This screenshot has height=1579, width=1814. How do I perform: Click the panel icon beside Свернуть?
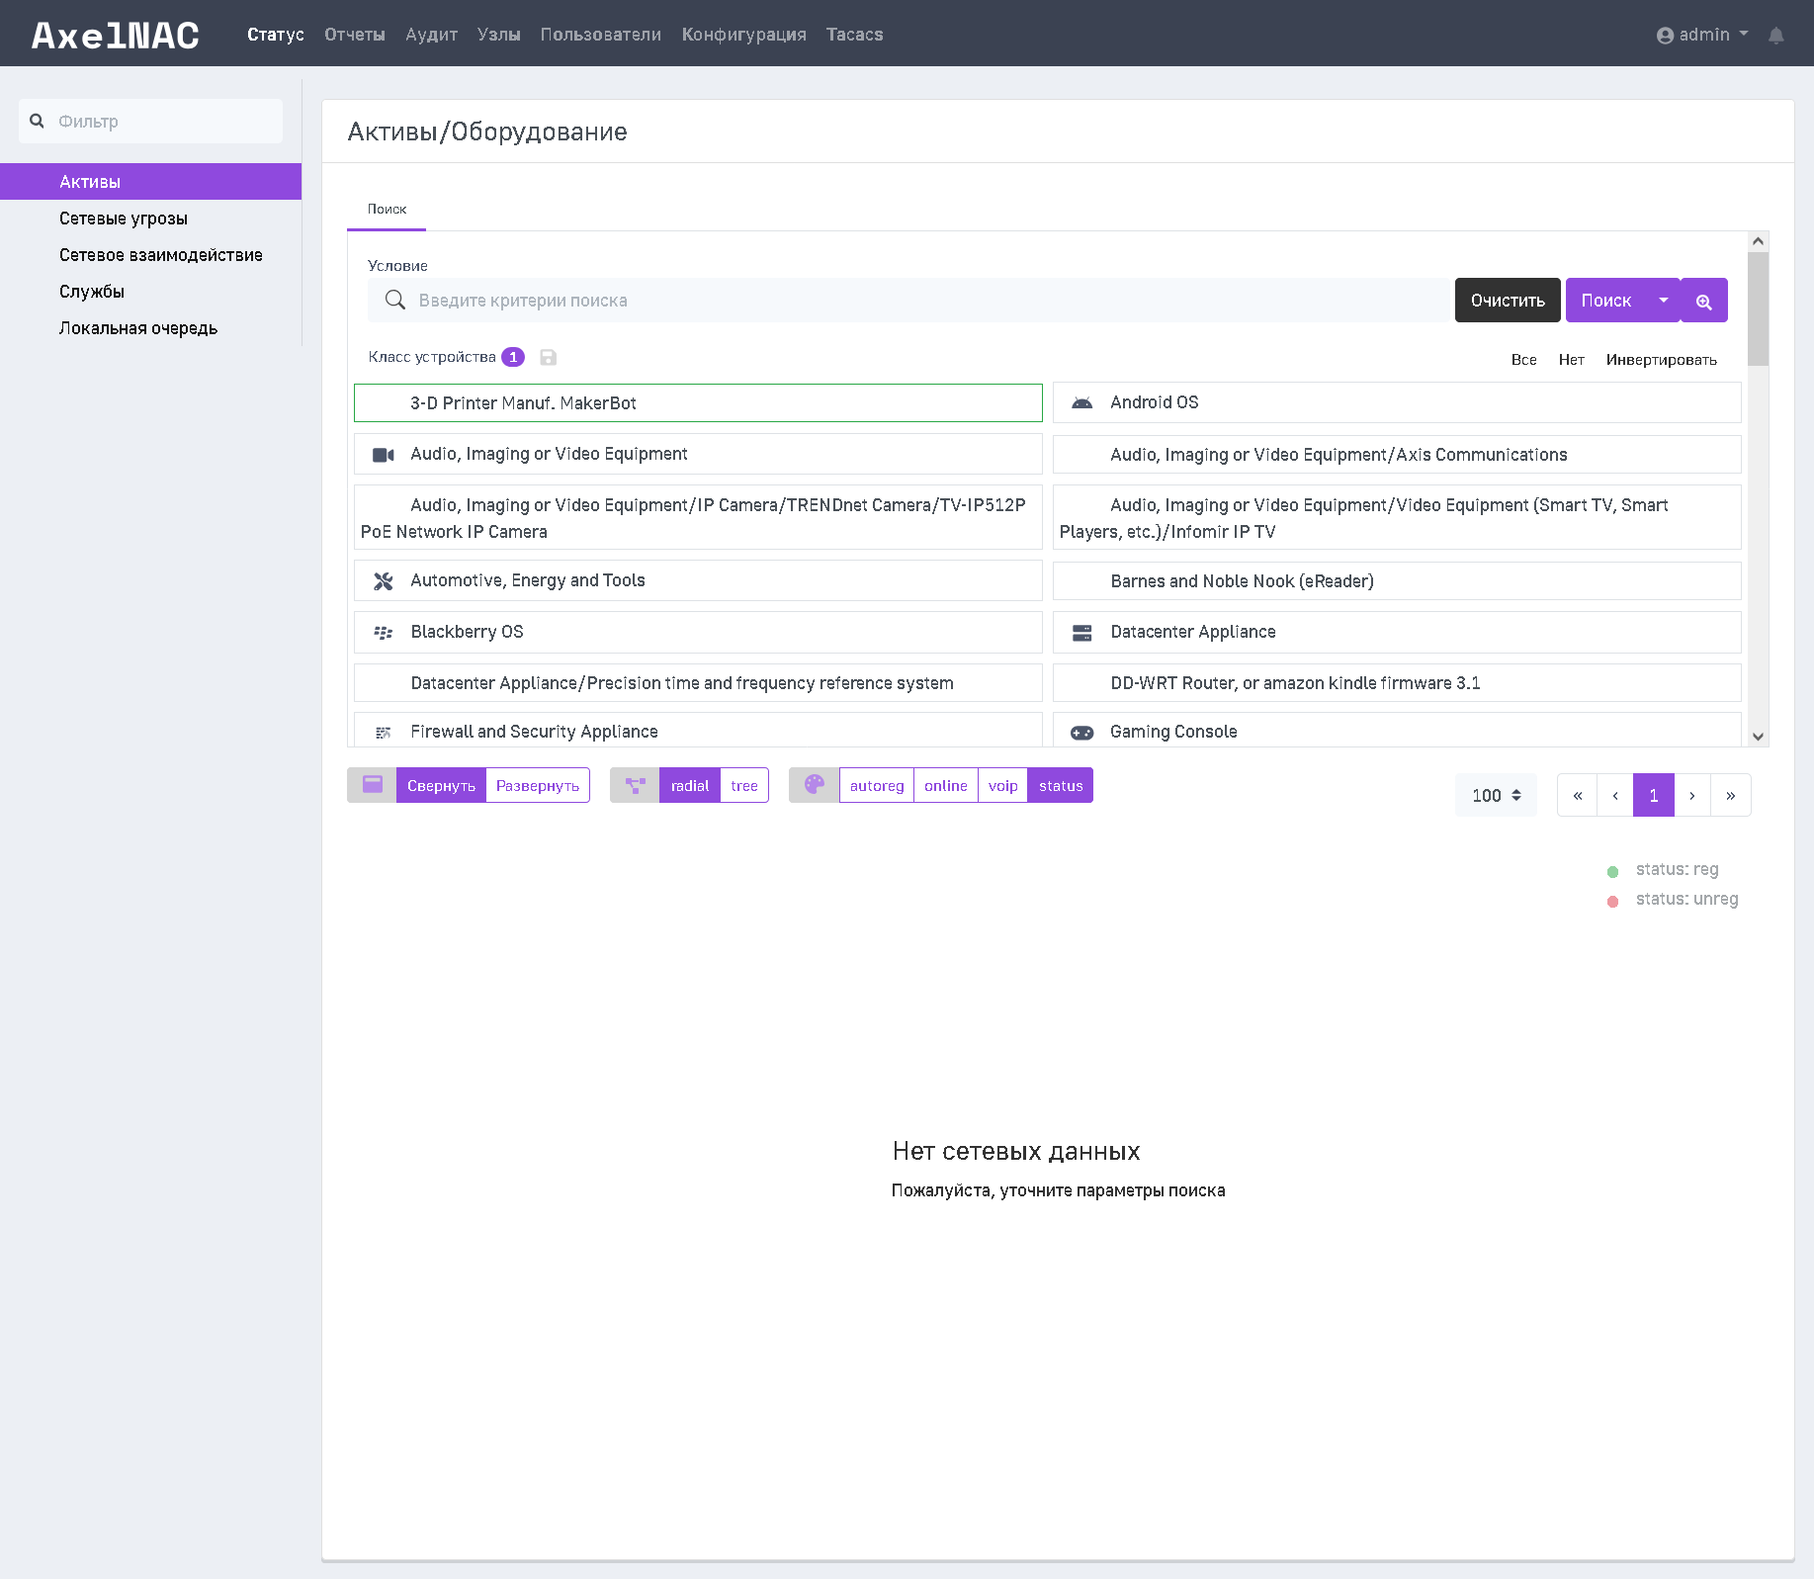point(373,785)
